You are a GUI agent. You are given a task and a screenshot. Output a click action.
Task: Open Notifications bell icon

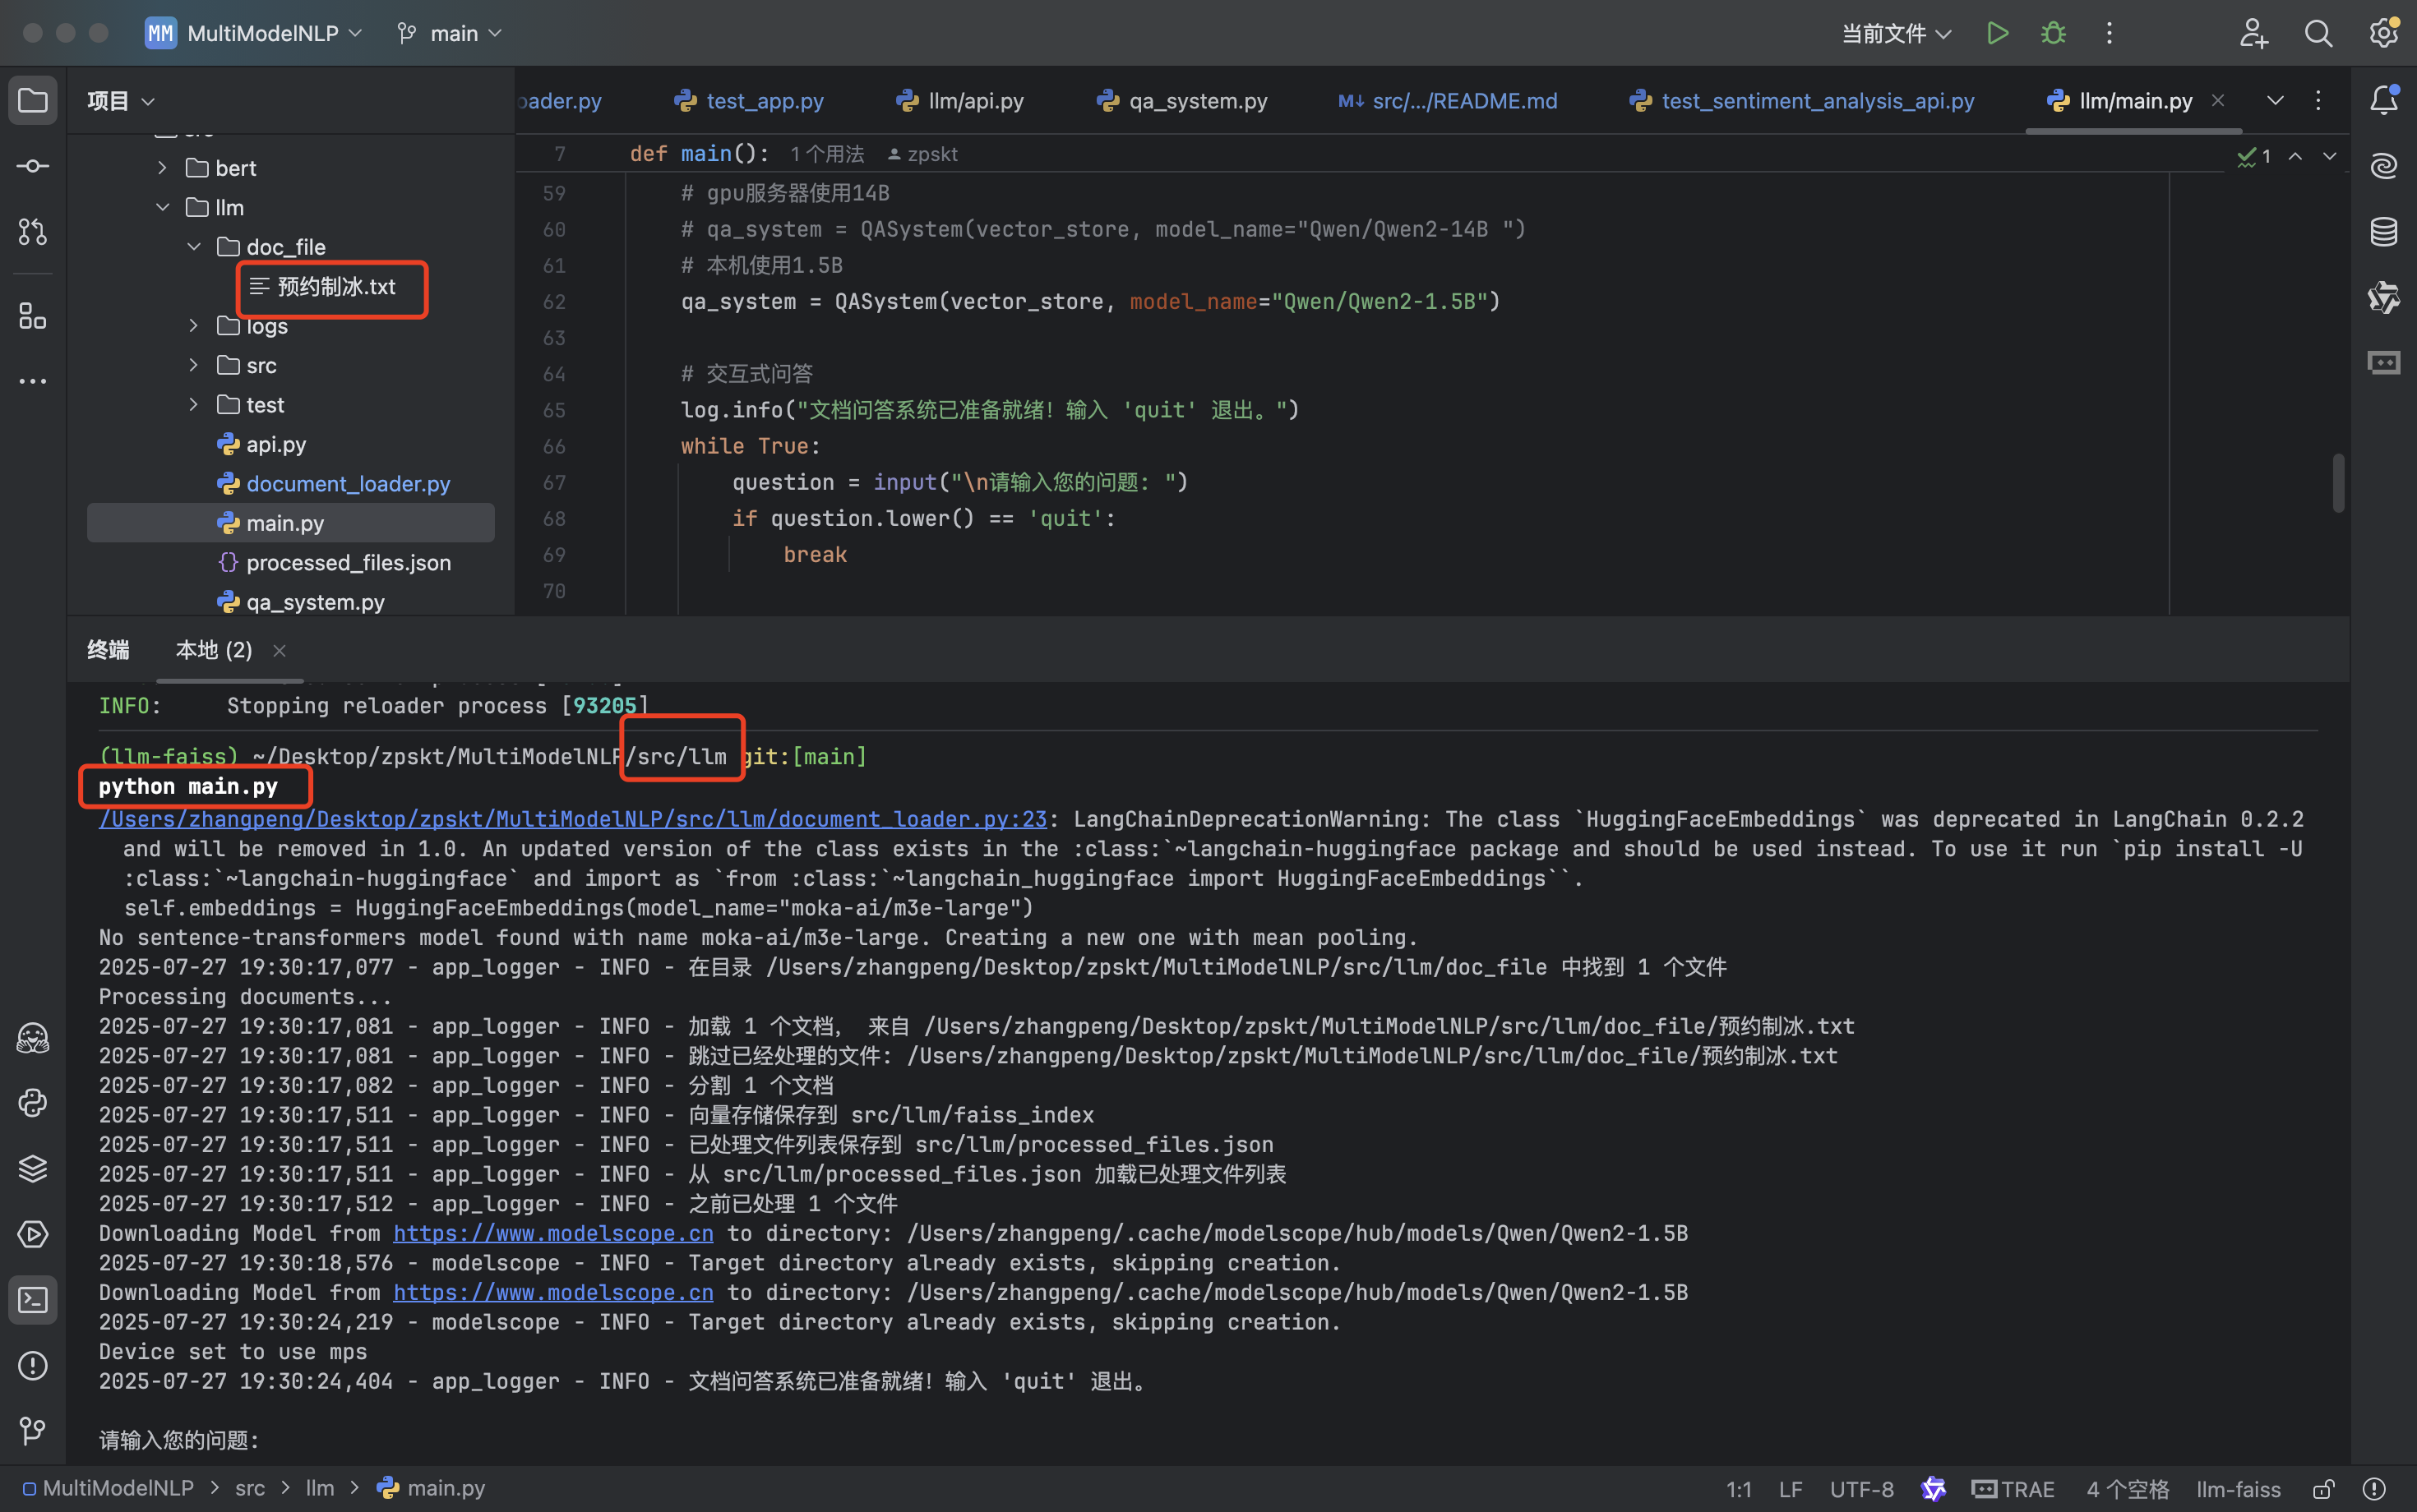(x=2384, y=100)
